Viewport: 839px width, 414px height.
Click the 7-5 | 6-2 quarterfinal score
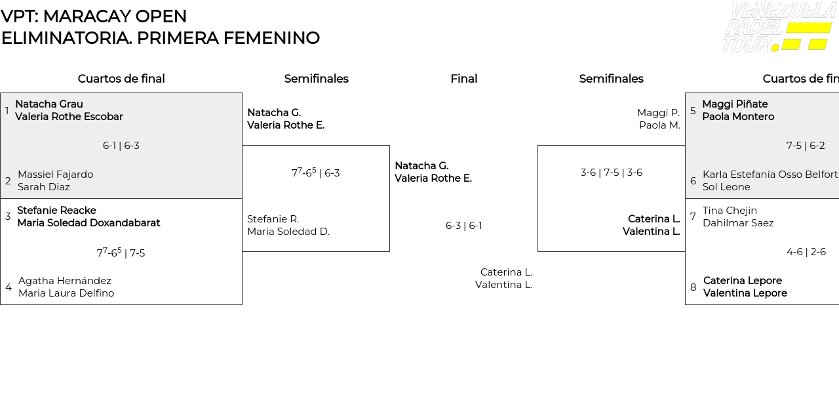806,146
